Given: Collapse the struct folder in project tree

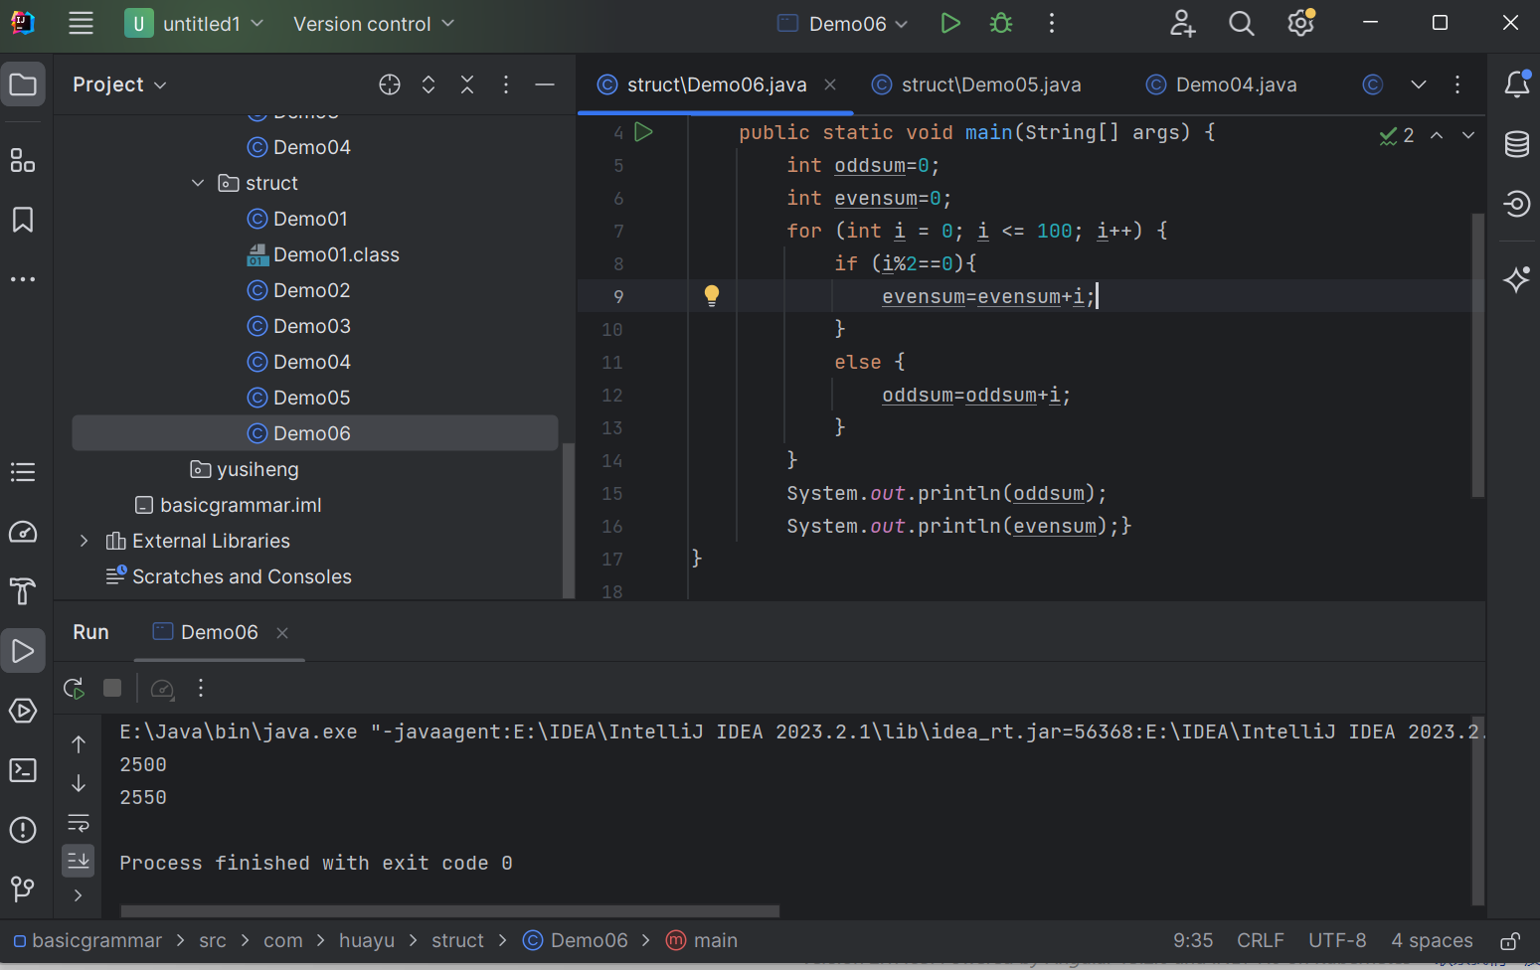Looking at the screenshot, I should coord(198,183).
